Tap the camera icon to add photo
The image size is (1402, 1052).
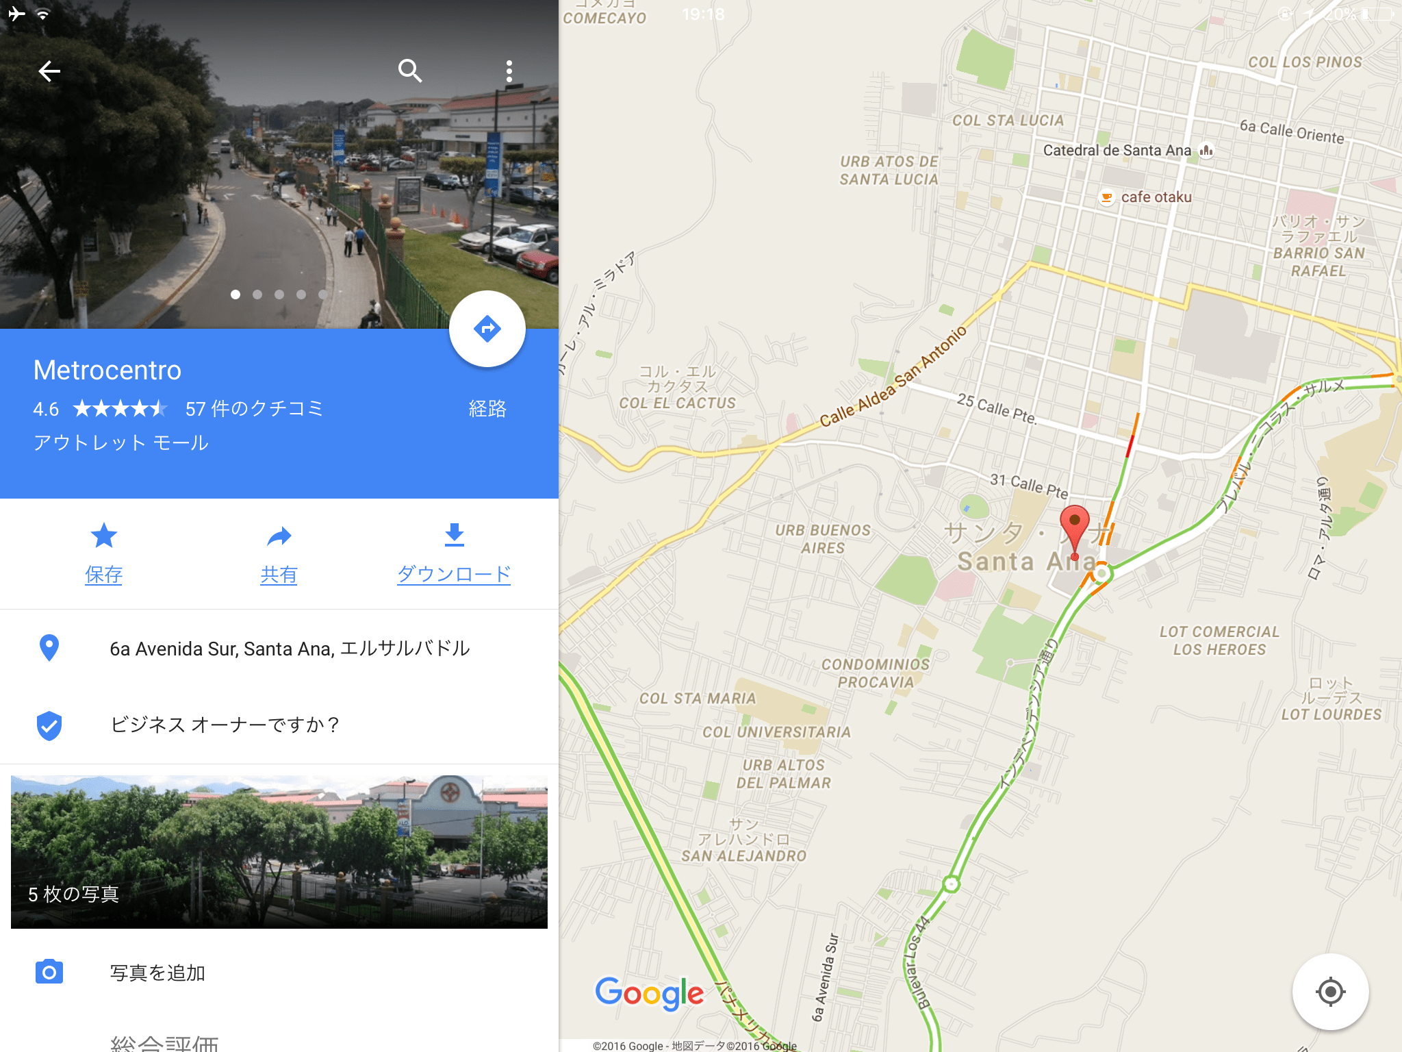coord(49,972)
